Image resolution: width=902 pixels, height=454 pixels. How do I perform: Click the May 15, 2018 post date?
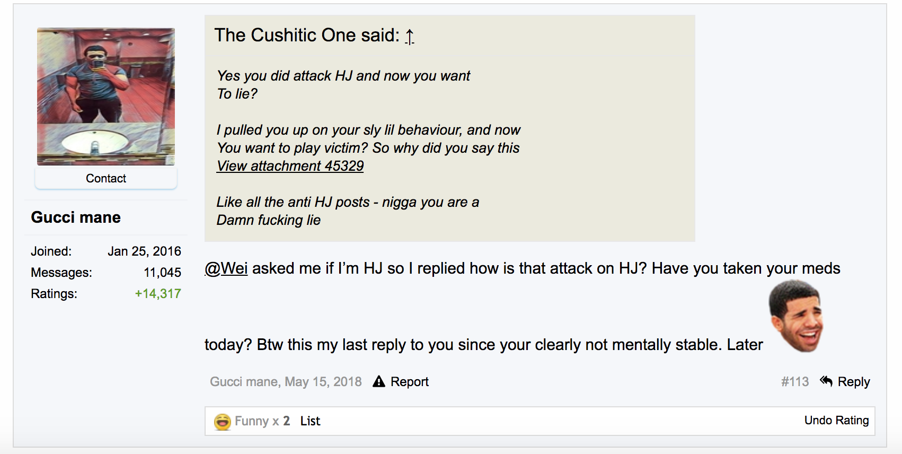[x=323, y=382]
